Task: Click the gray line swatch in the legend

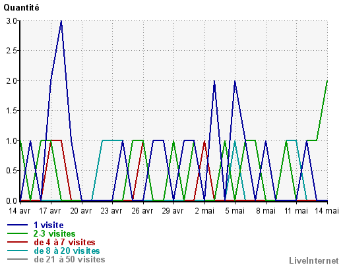Action: click(17, 259)
